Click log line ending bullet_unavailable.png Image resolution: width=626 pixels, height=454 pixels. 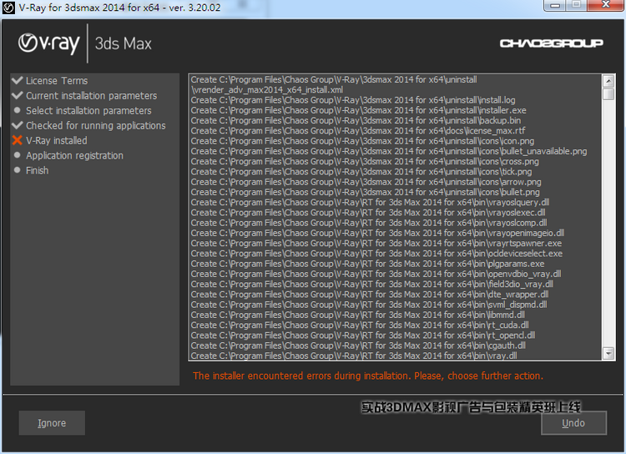tap(389, 151)
